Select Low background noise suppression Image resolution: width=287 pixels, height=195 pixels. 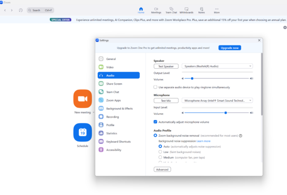pyautogui.click(x=161, y=152)
